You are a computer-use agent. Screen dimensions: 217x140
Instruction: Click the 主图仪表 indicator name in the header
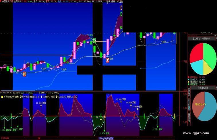click(18, 1)
